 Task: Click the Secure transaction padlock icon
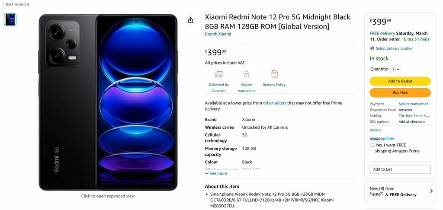pyautogui.click(x=246, y=74)
